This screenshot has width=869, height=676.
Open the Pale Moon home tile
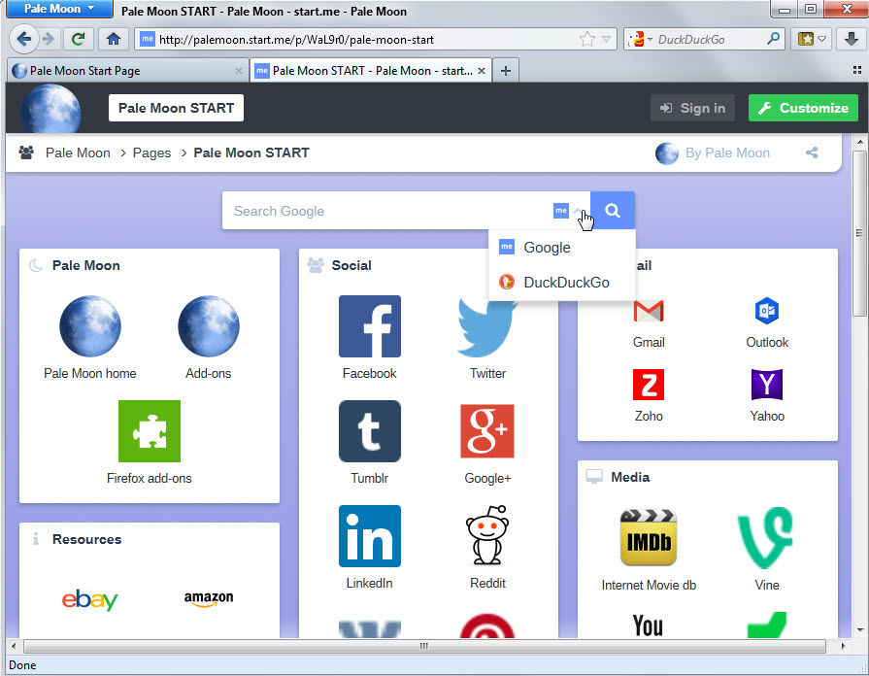click(89, 326)
